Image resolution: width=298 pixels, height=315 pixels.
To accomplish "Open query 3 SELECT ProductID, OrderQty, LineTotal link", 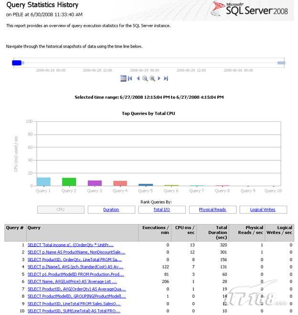I will pos(74,260).
